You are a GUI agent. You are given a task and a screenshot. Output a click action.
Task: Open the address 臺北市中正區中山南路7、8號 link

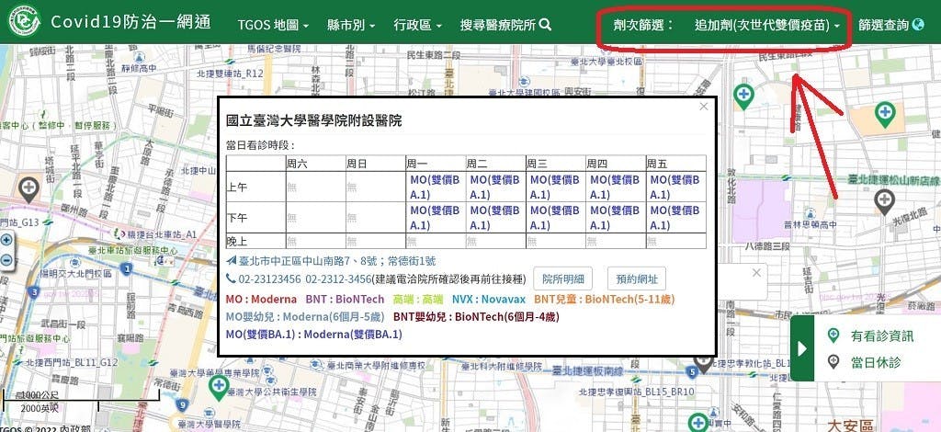coord(336,261)
